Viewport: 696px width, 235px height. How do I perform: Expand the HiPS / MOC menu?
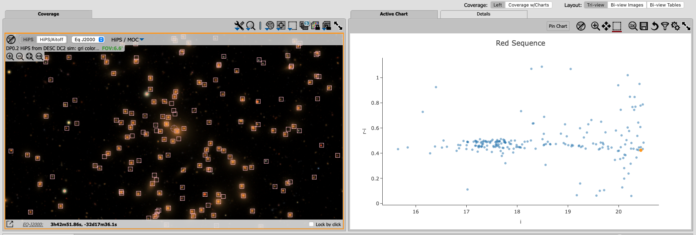point(128,40)
